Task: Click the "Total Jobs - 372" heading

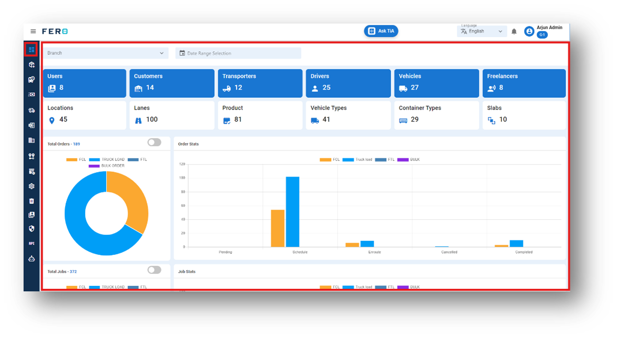Action: 62,271
